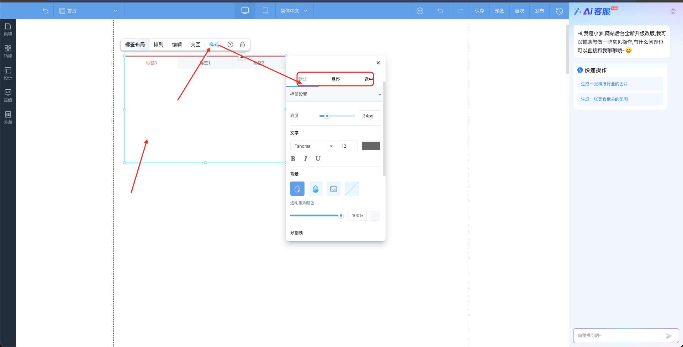683x347 pixels.
Task: Click the 层次 button
Action: click(519, 11)
